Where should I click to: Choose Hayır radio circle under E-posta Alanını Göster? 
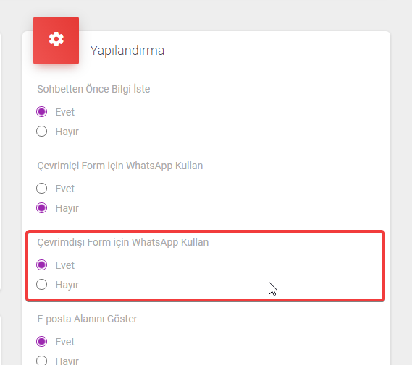pos(42,361)
